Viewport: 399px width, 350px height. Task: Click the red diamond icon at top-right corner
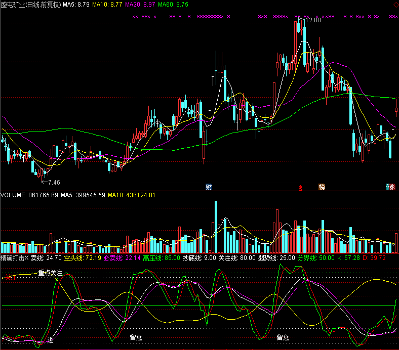click(396, 5)
